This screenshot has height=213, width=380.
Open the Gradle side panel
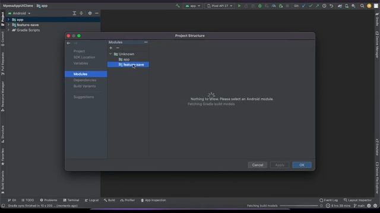coord(377,20)
